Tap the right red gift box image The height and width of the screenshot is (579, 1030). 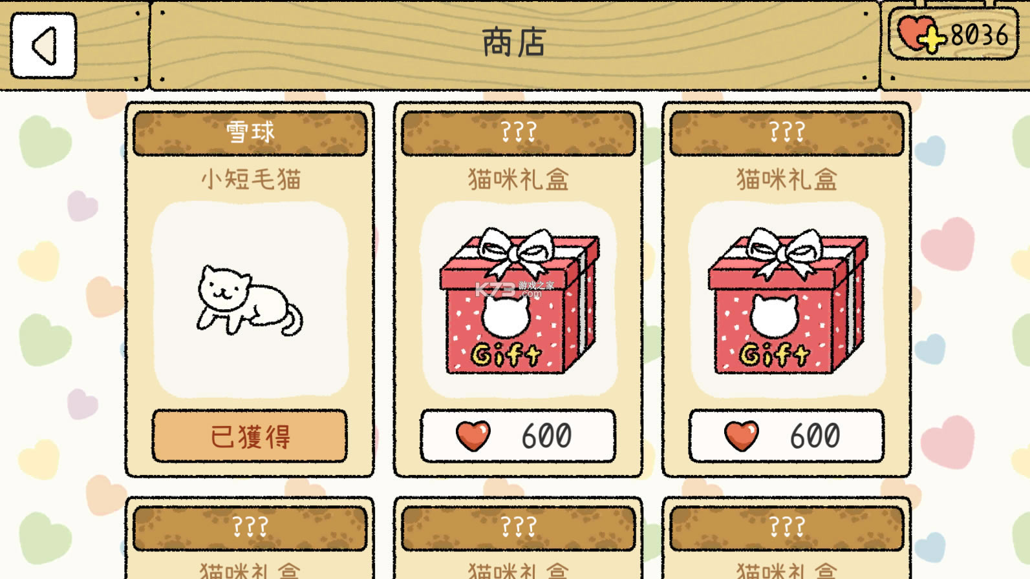pyautogui.click(x=788, y=300)
